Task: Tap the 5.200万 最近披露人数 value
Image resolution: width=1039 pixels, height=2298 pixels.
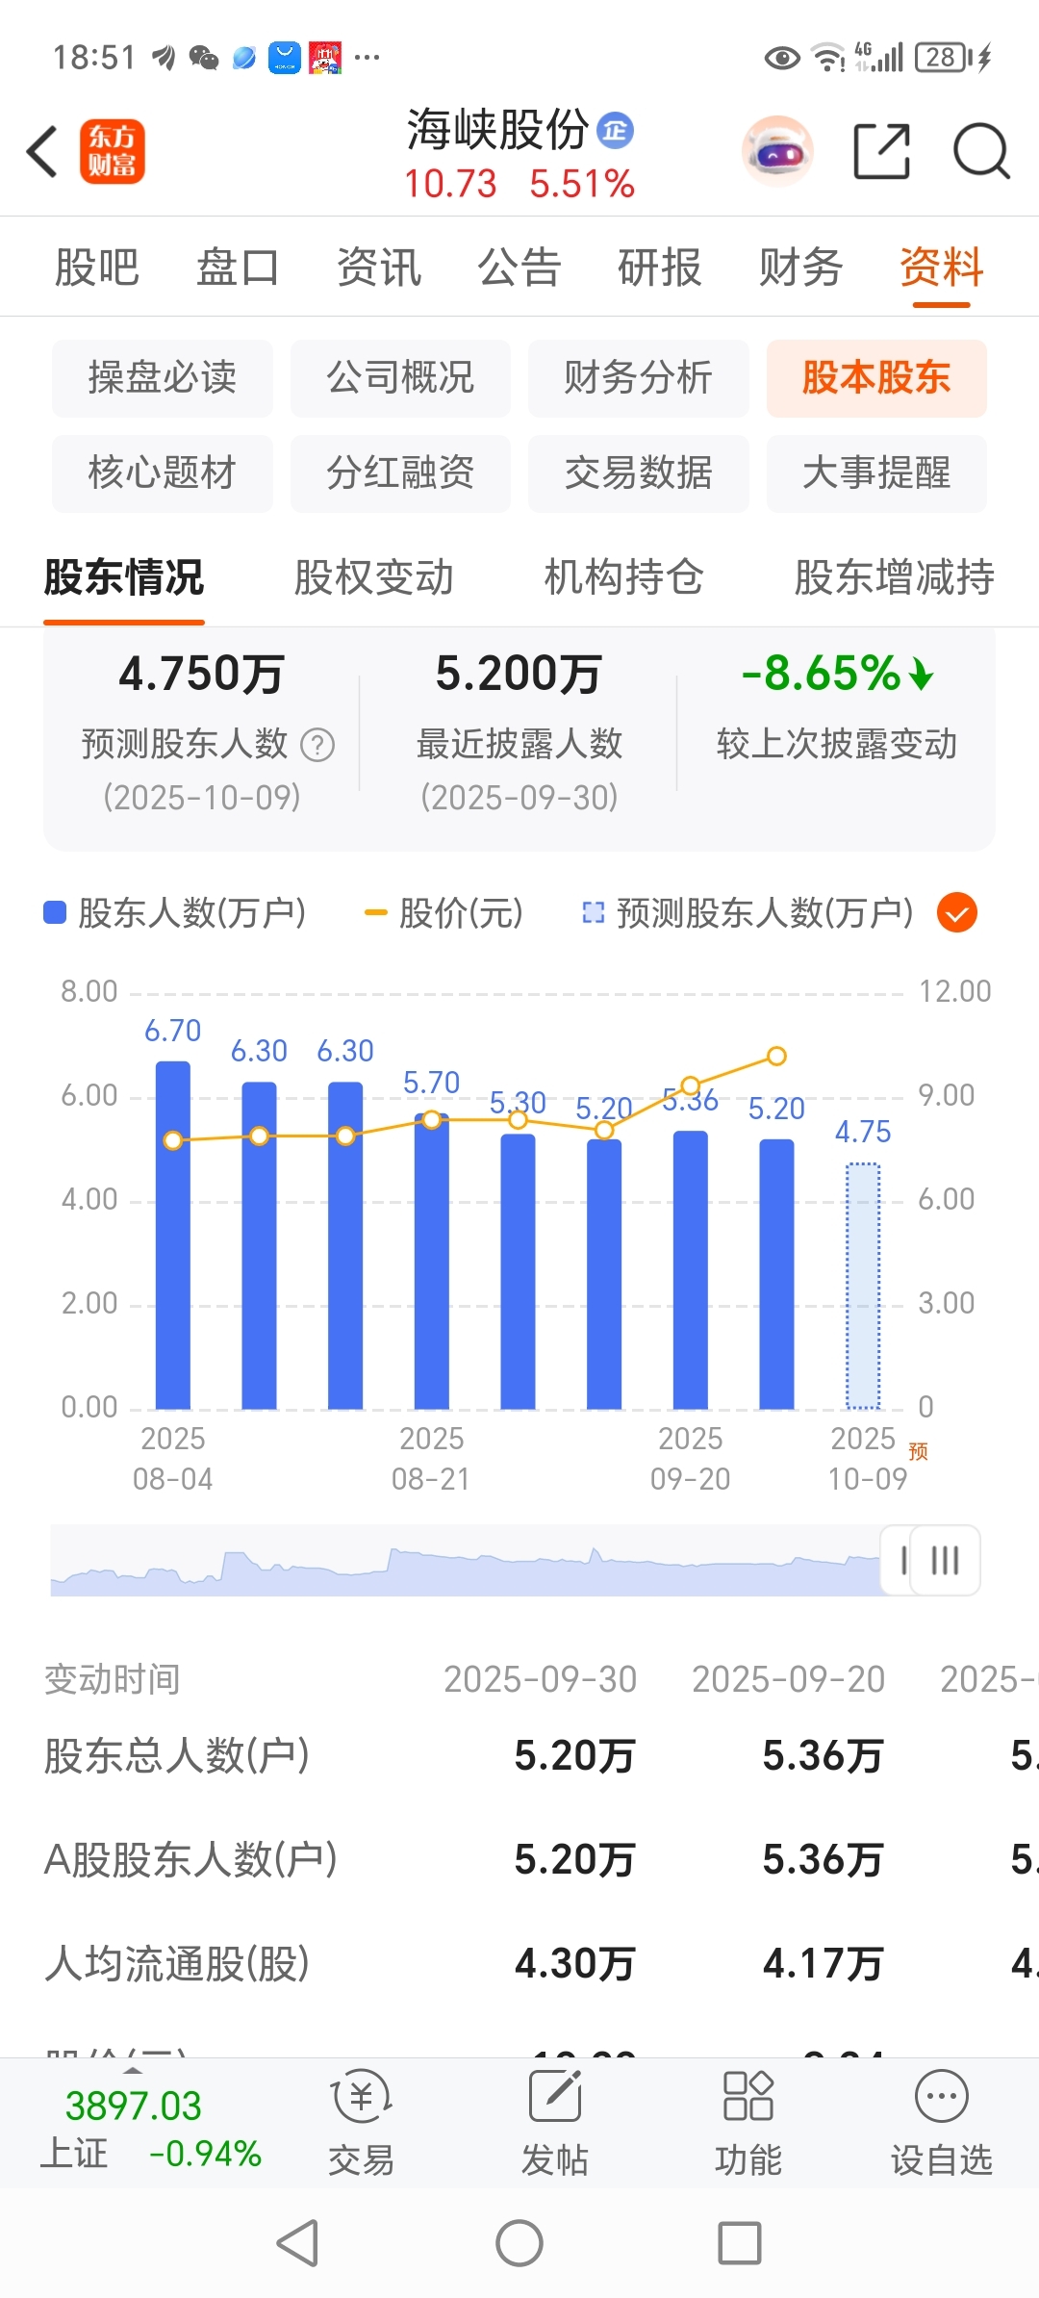Action: click(x=519, y=674)
